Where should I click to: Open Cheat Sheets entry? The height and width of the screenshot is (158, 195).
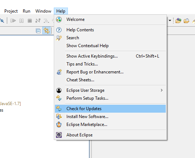click(x=110, y=80)
